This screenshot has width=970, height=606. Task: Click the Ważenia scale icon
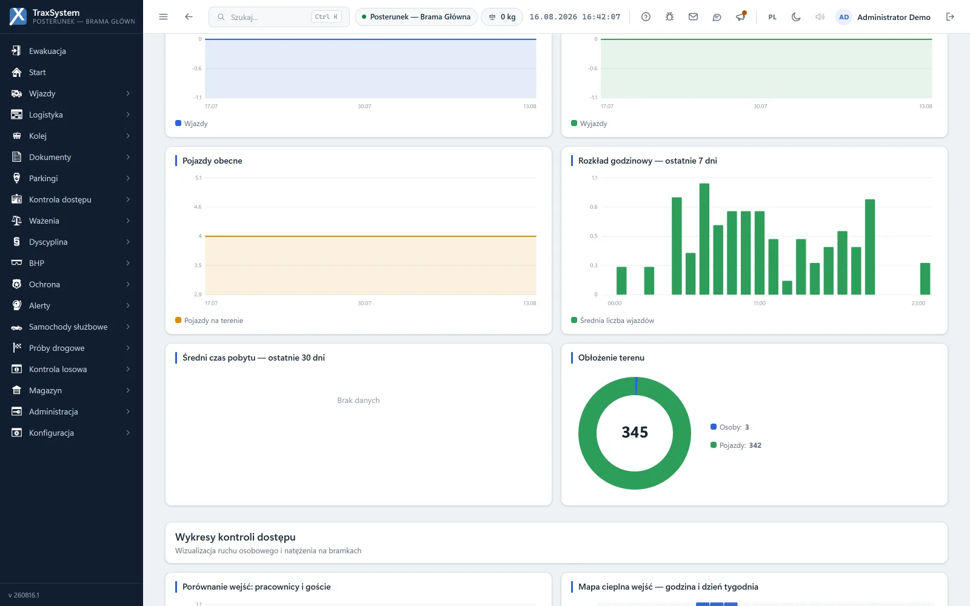[x=16, y=221]
